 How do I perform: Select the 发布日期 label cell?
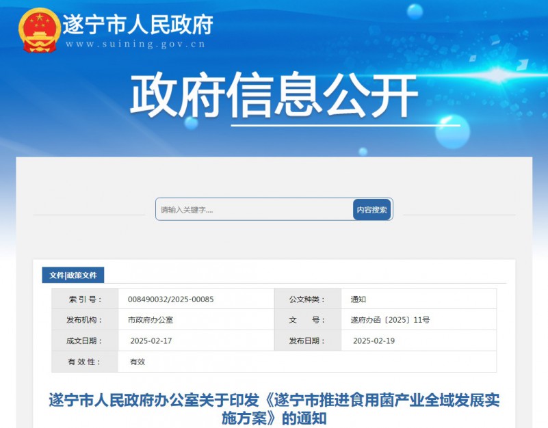[308, 340]
